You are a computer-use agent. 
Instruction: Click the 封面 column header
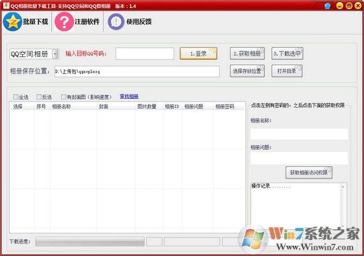pos(116,107)
